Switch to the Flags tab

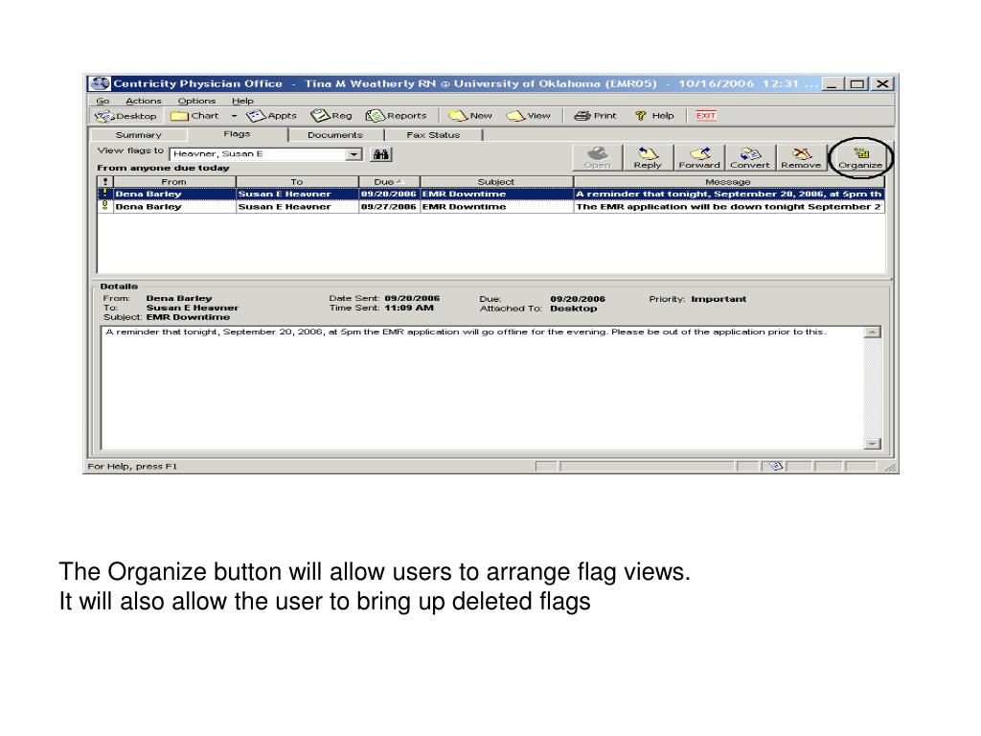[x=237, y=133]
